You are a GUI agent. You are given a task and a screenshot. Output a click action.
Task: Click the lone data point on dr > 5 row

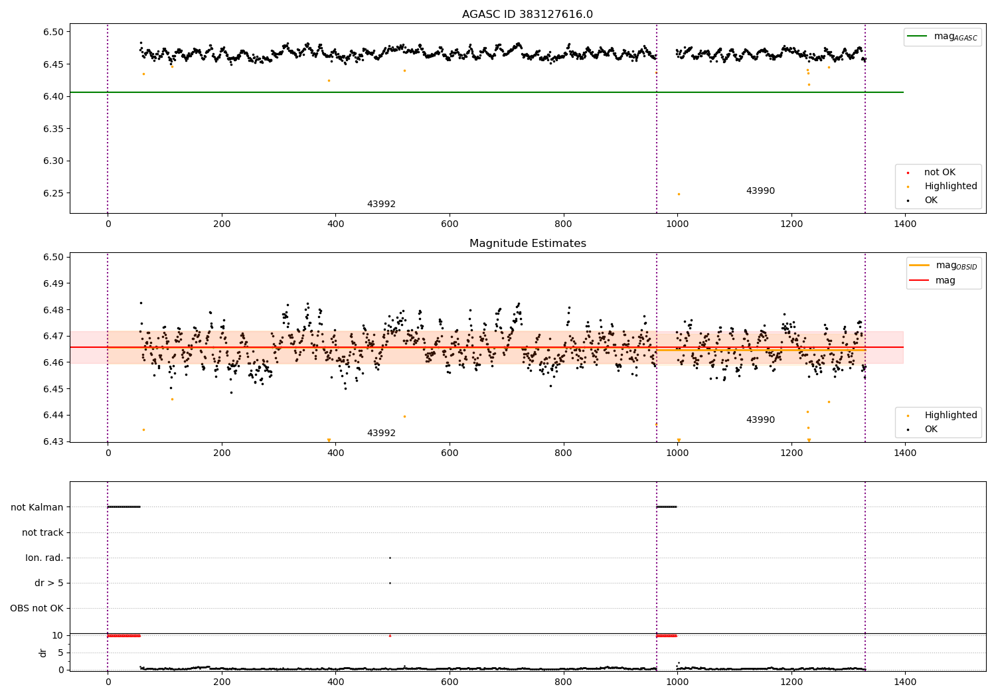pyautogui.click(x=390, y=583)
